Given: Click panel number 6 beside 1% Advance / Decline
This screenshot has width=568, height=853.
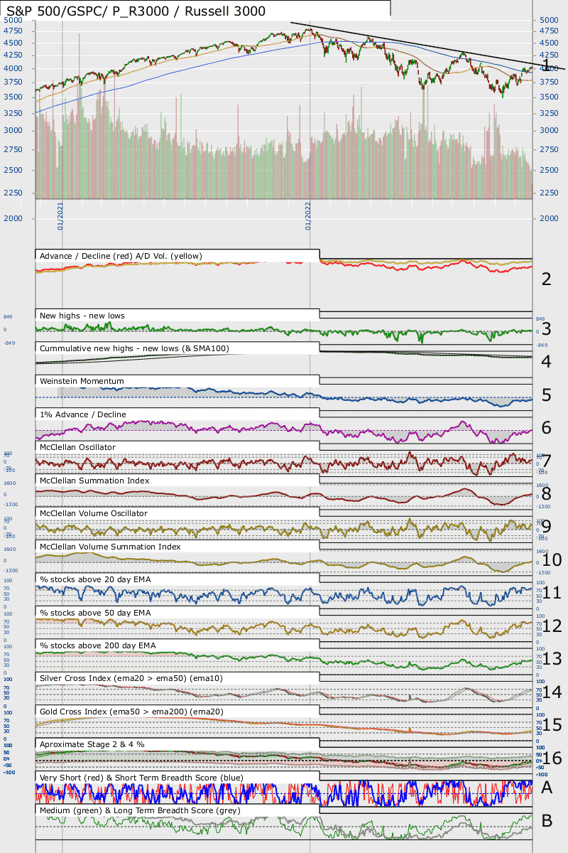Looking at the screenshot, I should click(546, 427).
